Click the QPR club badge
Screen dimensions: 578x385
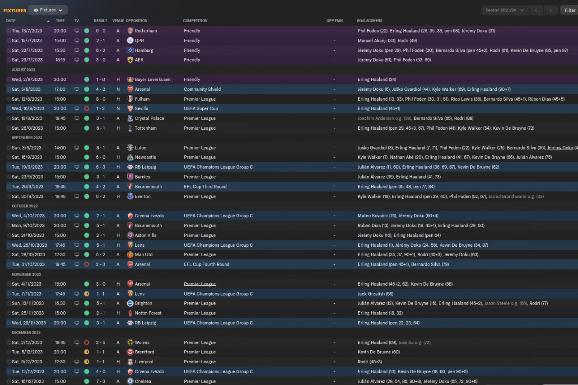[x=130, y=41]
